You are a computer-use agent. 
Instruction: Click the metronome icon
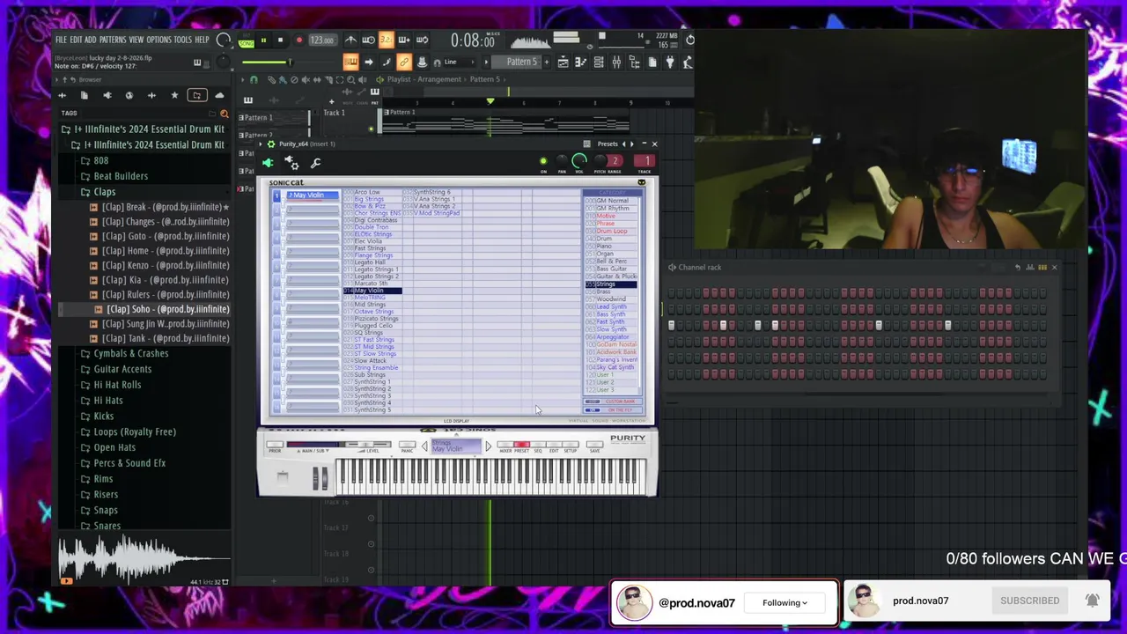tap(350, 41)
